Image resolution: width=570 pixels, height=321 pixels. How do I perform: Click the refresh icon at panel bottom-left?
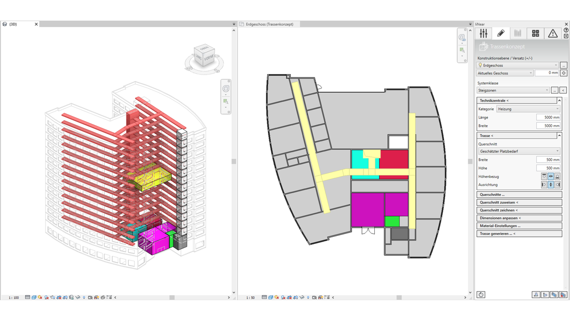481,295
